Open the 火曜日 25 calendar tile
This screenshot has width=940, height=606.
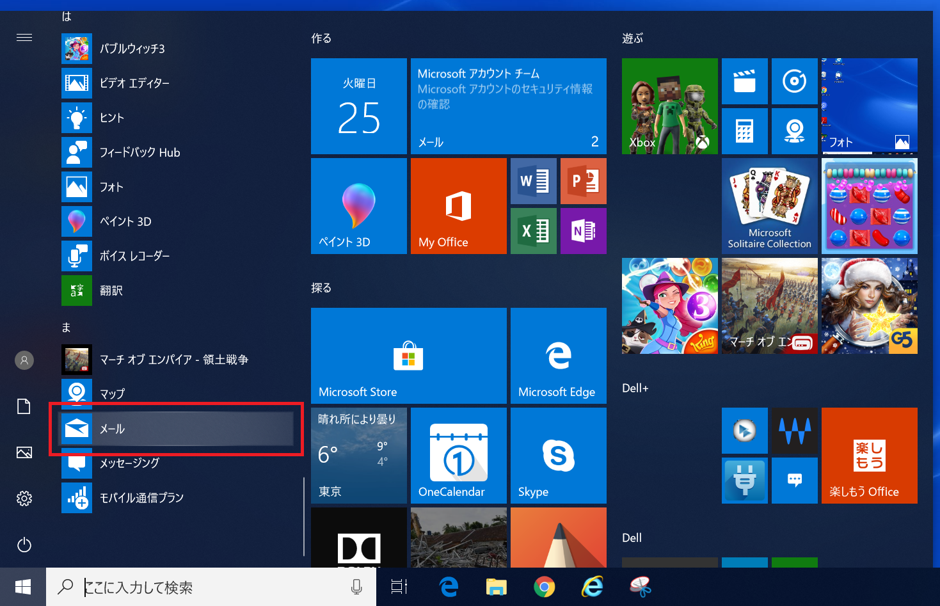(359, 106)
